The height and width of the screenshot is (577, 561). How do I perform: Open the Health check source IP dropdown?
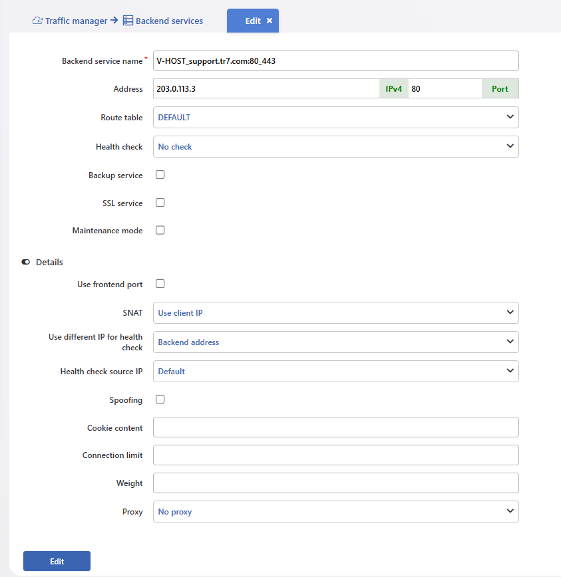coord(336,372)
